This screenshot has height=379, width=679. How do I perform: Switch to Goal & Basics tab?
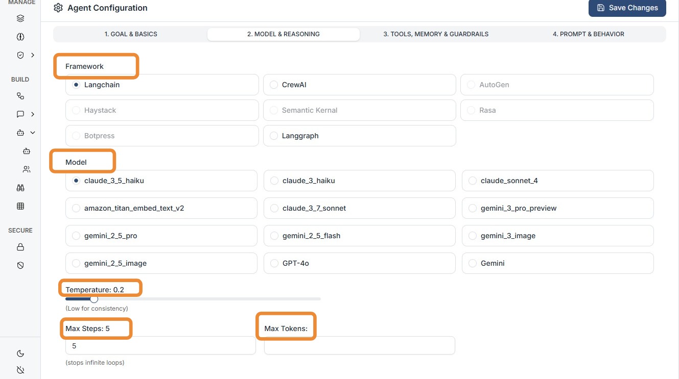pos(131,34)
